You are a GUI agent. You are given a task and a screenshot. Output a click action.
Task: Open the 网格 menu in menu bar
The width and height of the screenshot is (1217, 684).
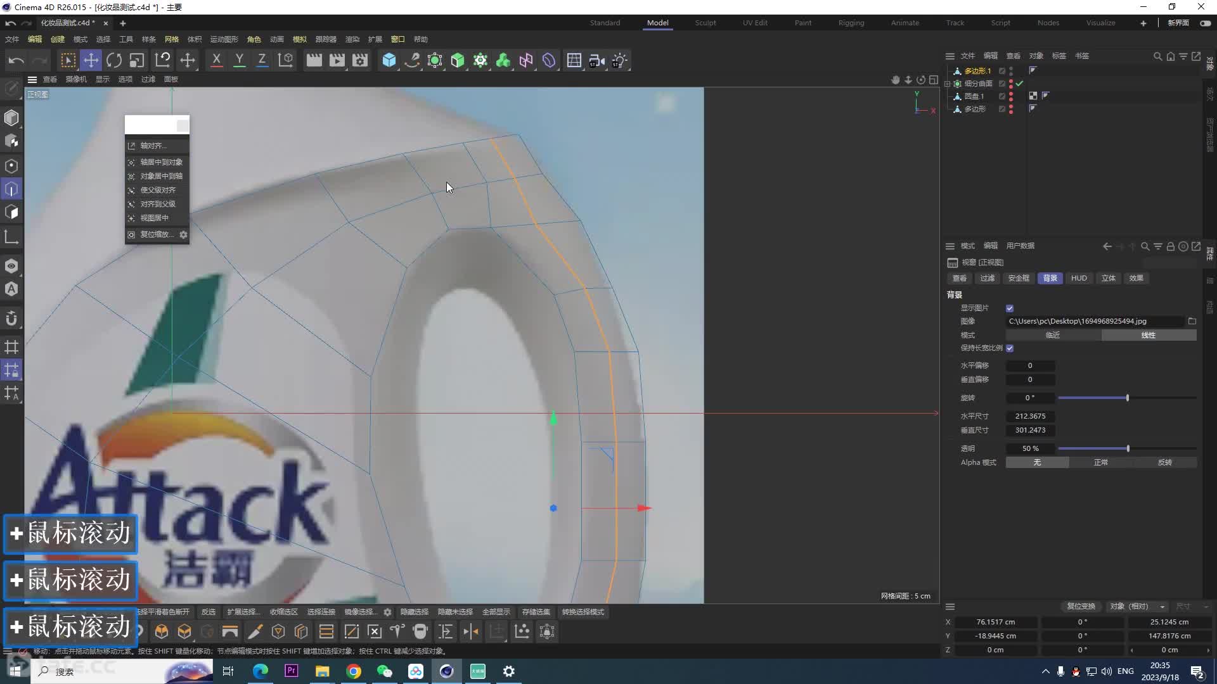pyautogui.click(x=171, y=39)
